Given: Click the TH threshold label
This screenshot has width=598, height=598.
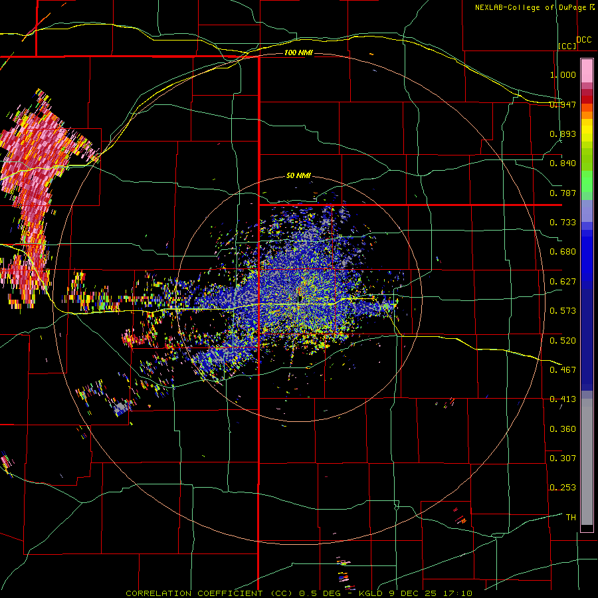Looking at the screenshot, I should pos(571,518).
